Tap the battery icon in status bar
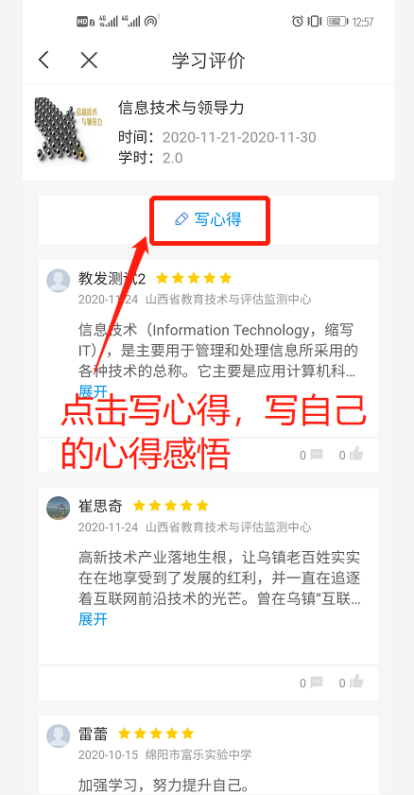 tap(337, 22)
